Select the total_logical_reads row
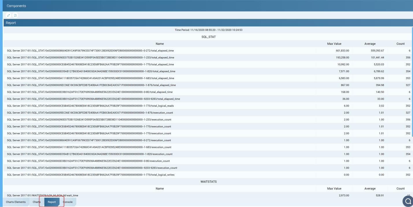The height and width of the screenshot is (207, 413). [90, 106]
